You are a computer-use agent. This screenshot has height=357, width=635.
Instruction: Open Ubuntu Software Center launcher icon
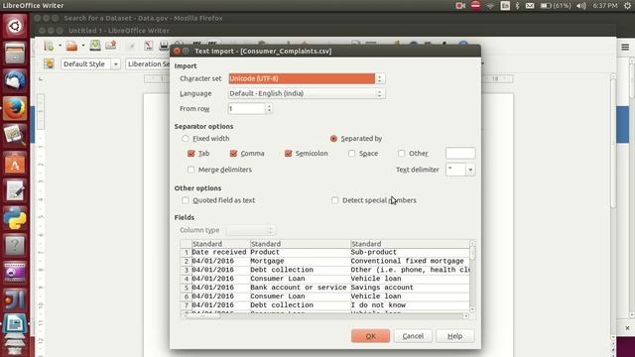[15, 163]
